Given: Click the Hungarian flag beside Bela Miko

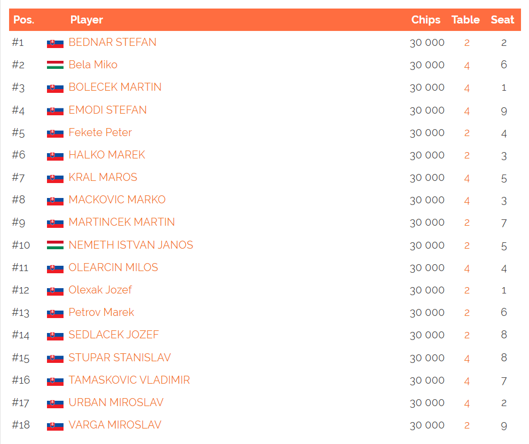Looking at the screenshot, I should pyautogui.click(x=56, y=65).
